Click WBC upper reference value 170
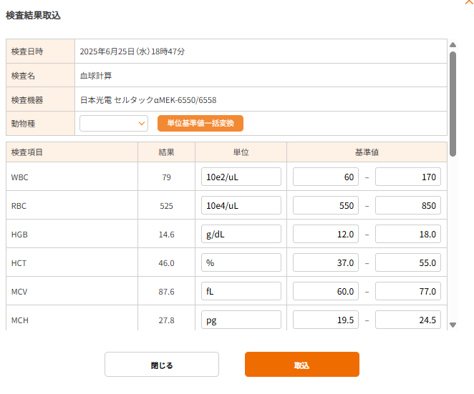This screenshot has width=474, height=394. point(408,177)
